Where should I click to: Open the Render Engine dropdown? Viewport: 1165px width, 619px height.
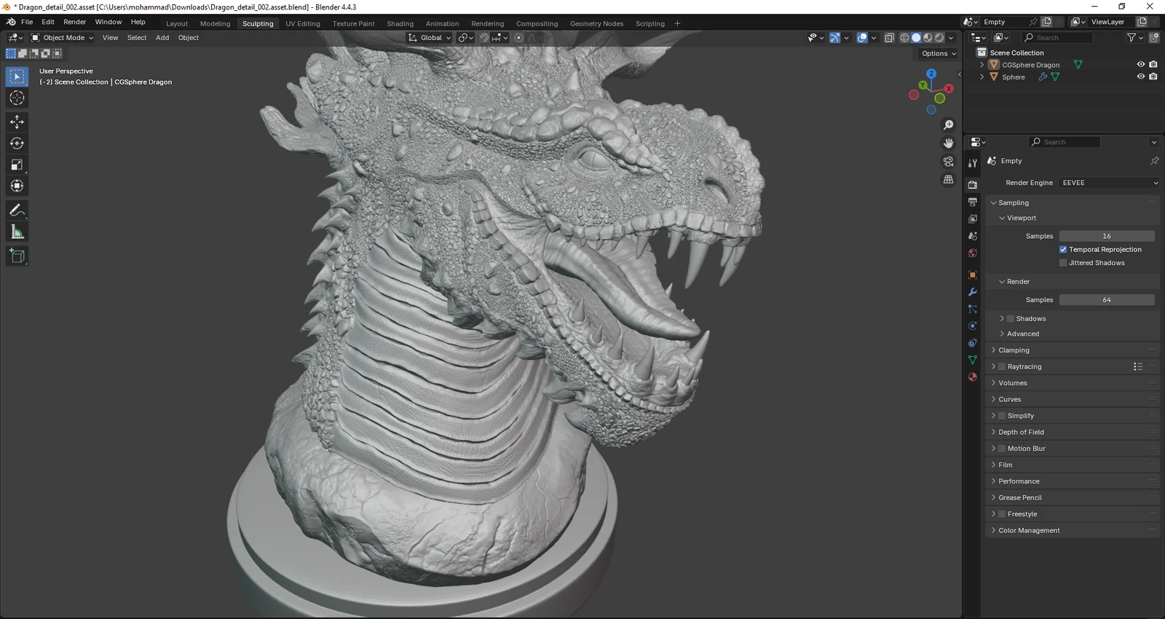click(x=1109, y=183)
